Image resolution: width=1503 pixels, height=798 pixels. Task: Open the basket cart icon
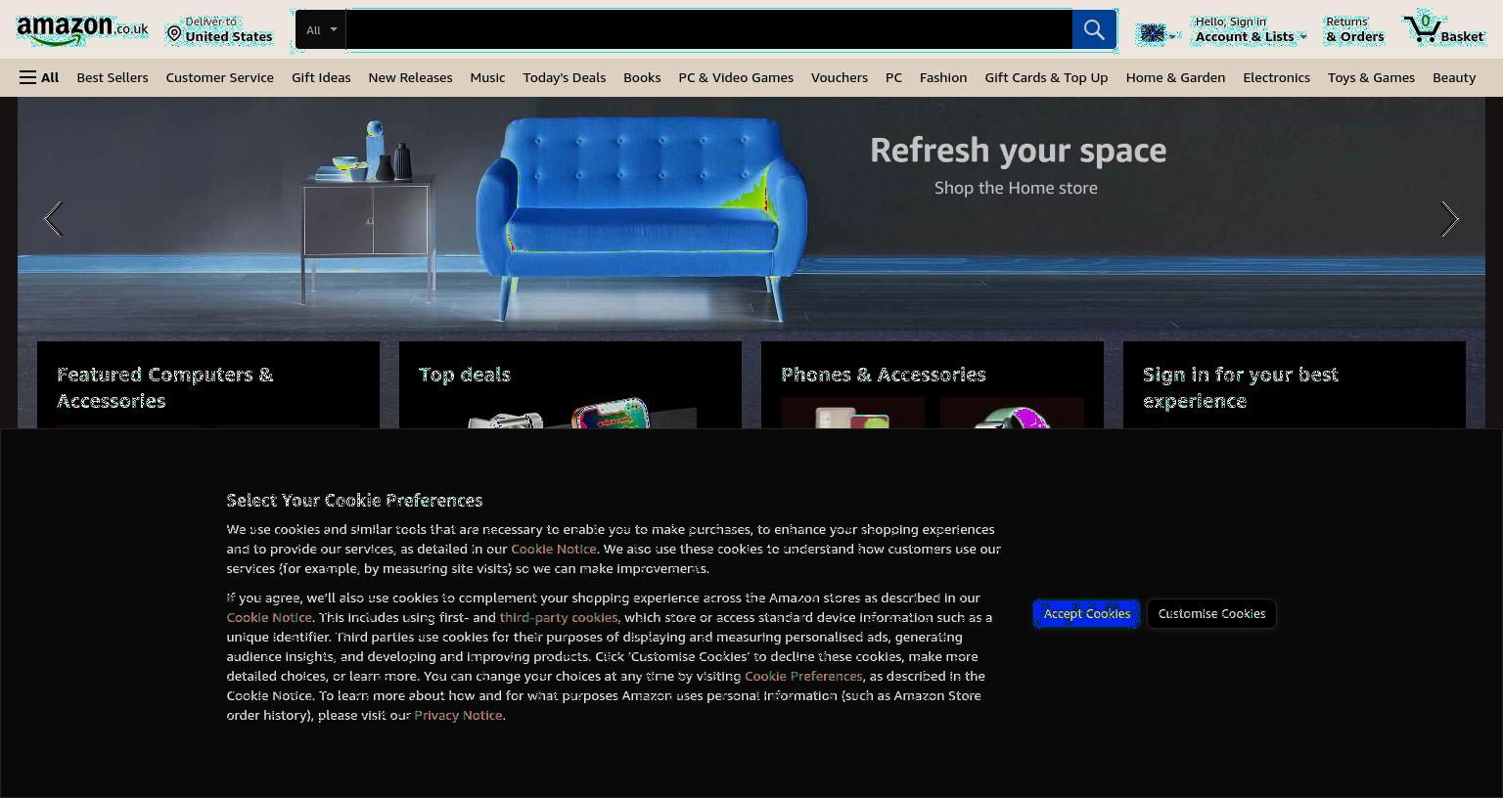[1443, 29]
